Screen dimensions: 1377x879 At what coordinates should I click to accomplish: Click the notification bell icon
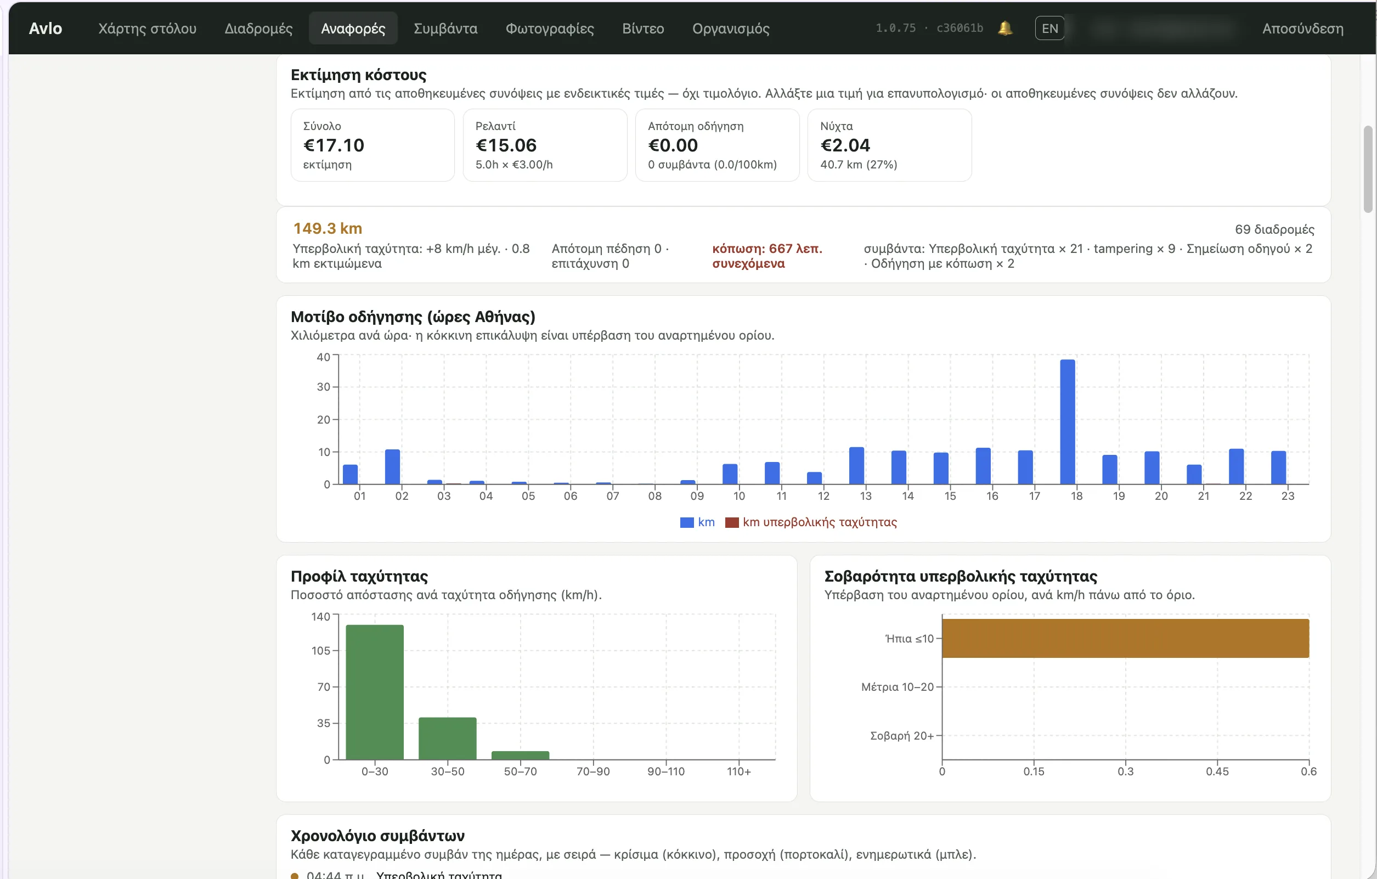coord(1004,28)
